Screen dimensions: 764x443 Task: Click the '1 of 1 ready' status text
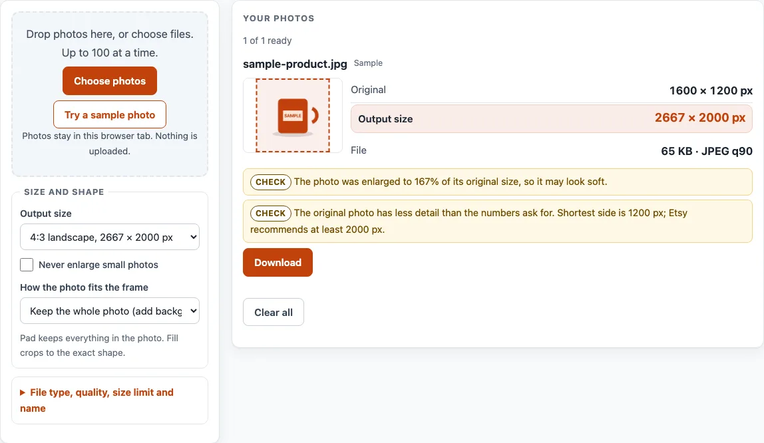[268, 41]
